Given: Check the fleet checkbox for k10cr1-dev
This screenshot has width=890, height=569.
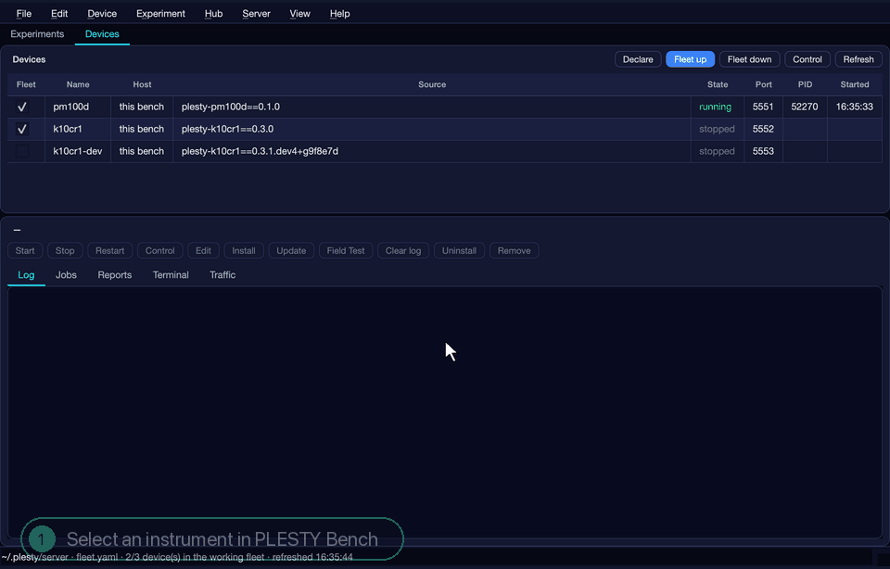Looking at the screenshot, I should click(22, 151).
